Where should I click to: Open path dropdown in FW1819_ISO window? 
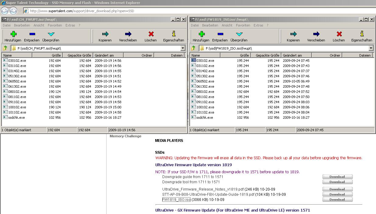371,48
